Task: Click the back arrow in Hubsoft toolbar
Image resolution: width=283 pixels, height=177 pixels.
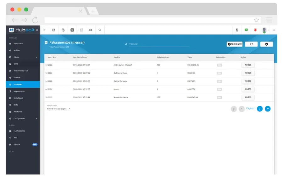Action: coord(44,30)
